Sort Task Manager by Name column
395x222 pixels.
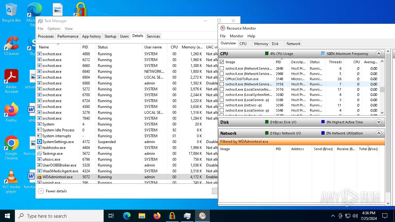tap(58, 47)
